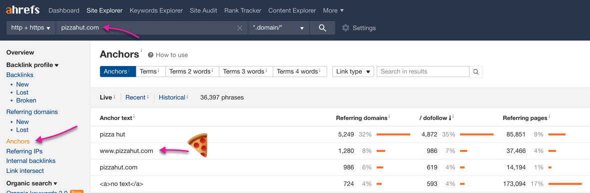Image resolution: width=590 pixels, height=193 pixels.
Task: Switch to the Terms tab
Action: (x=150, y=71)
